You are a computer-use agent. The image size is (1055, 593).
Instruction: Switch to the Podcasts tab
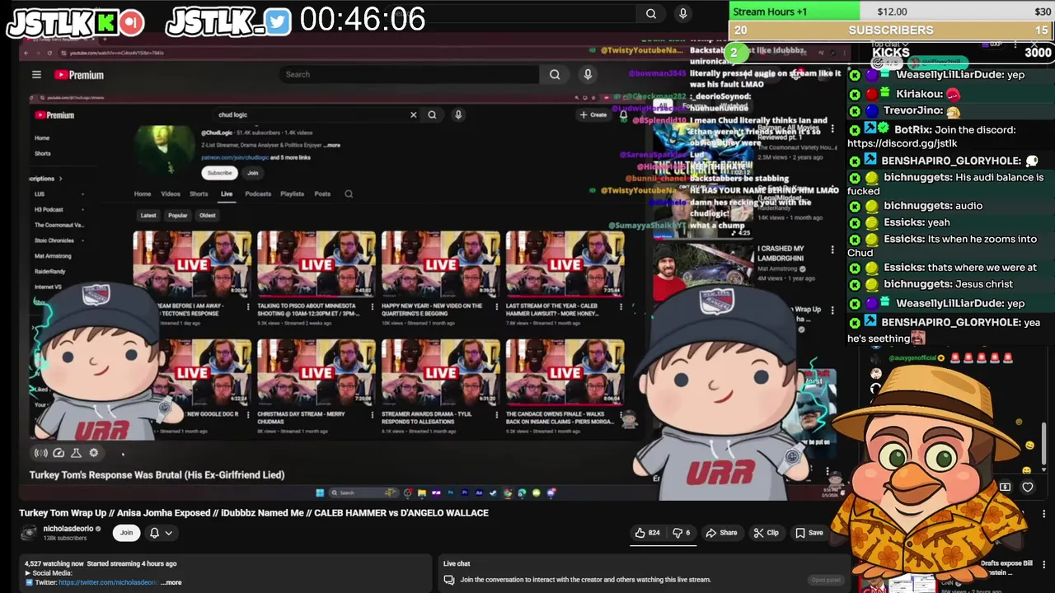[258, 194]
